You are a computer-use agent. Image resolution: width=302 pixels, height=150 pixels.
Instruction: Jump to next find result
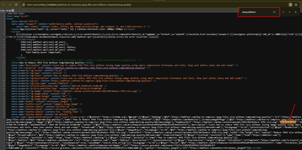(x=289, y=12)
